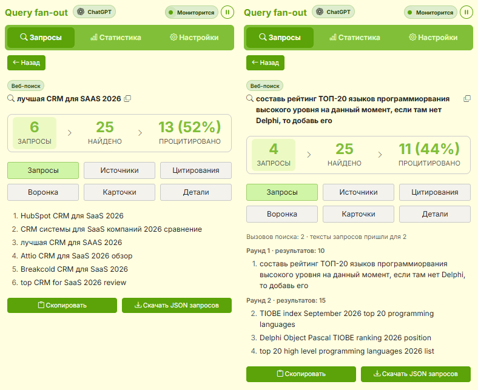Click 'Delphi Object Pascal TIOBE ranking 2026 position'
Image resolution: width=478 pixels, height=390 pixels.
[x=345, y=338]
